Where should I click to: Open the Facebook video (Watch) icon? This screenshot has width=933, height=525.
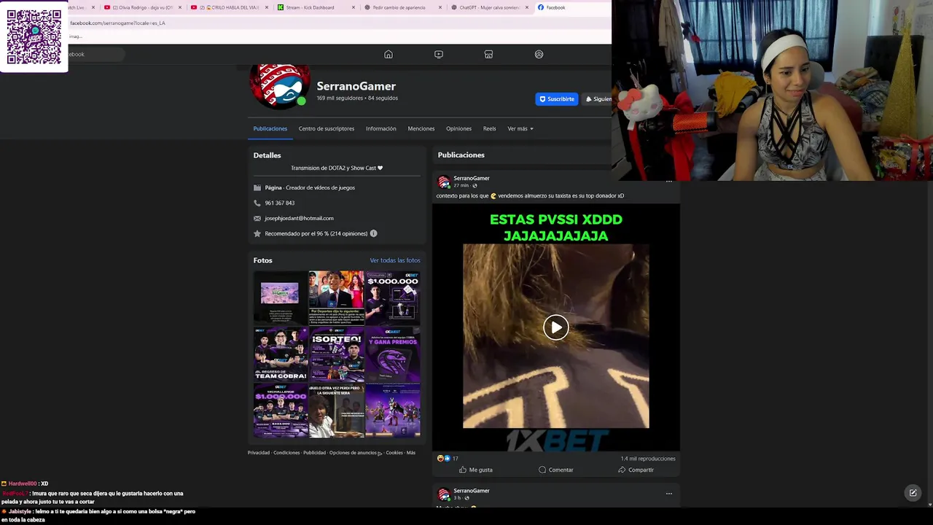coord(438,54)
